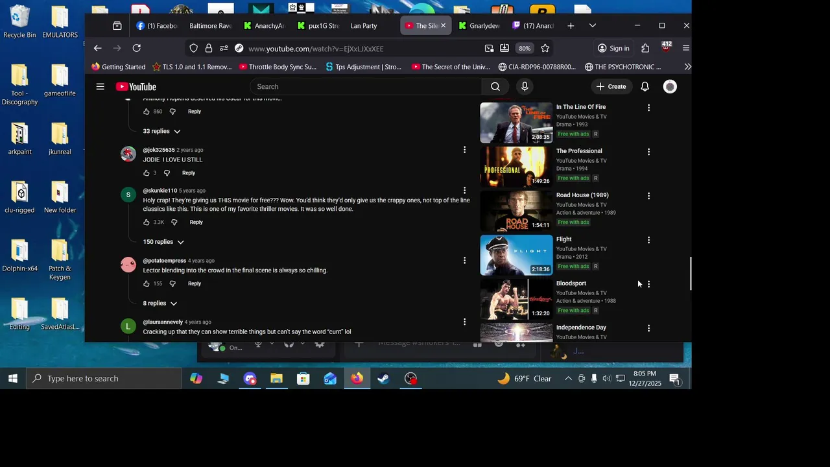Viewport: 830px width, 467px height.
Task: Start voice search with the microphone icon
Action: click(x=525, y=87)
